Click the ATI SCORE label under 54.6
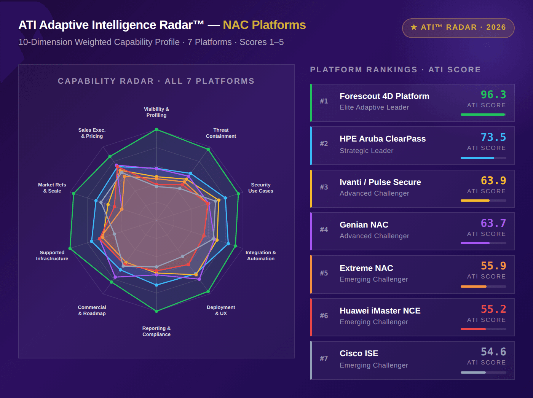 click(487, 363)
